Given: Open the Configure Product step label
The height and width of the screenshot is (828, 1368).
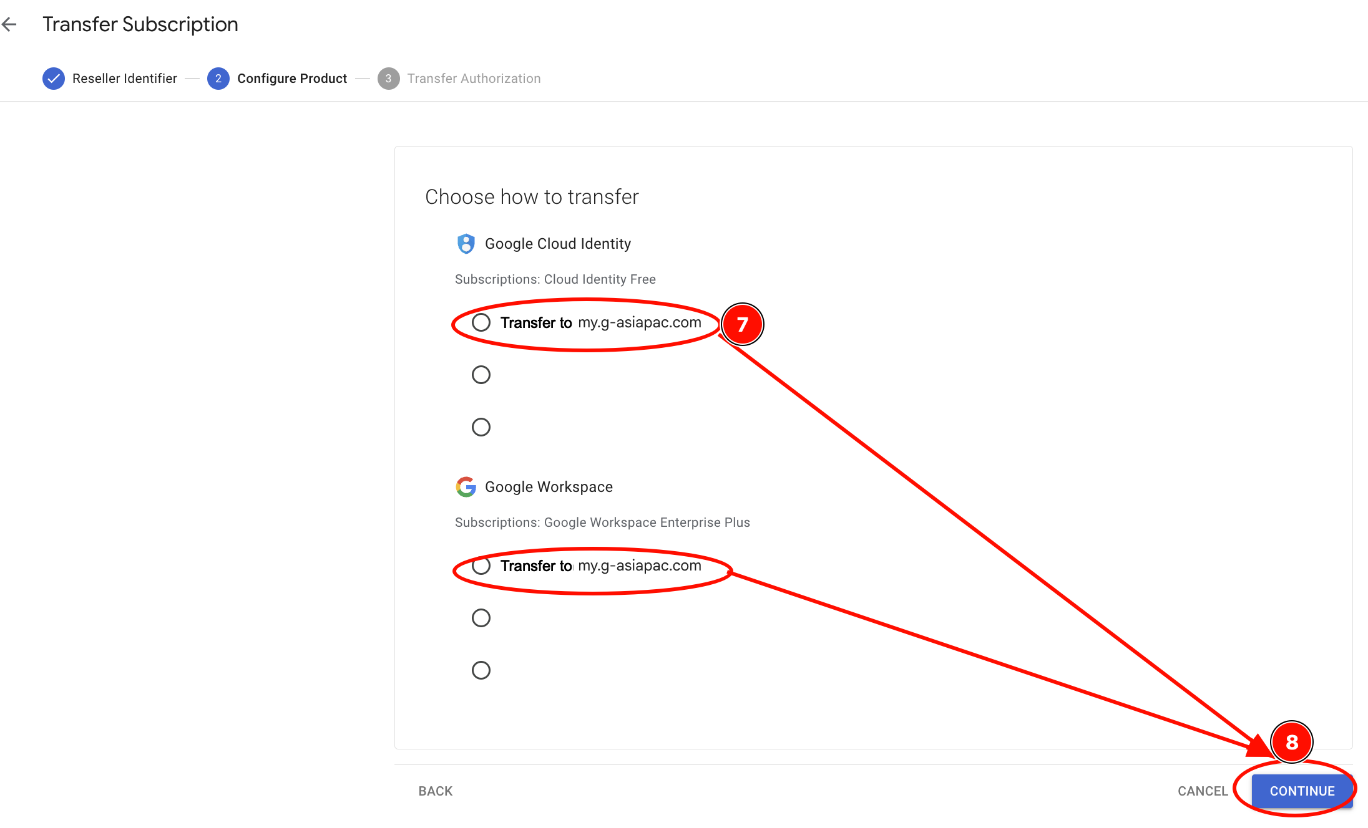Looking at the screenshot, I should pyautogui.click(x=292, y=79).
